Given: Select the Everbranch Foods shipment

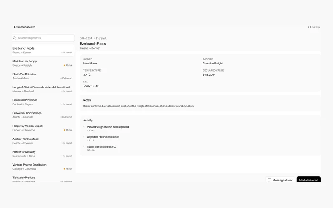Looking at the screenshot, I should click(43, 50).
